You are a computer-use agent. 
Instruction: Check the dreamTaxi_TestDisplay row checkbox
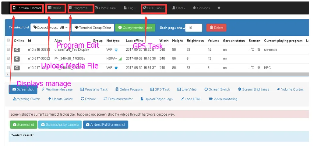8,49
